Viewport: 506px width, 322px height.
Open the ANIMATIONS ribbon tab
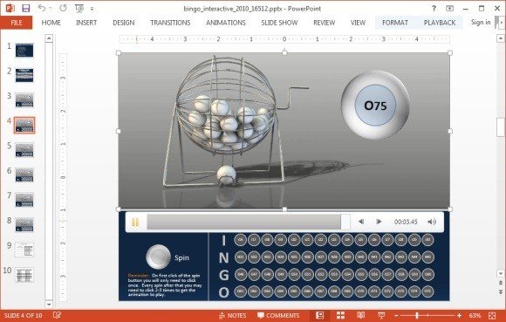[x=226, y=23]
